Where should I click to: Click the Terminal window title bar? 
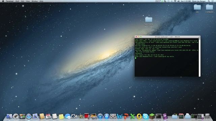(167, 37)
